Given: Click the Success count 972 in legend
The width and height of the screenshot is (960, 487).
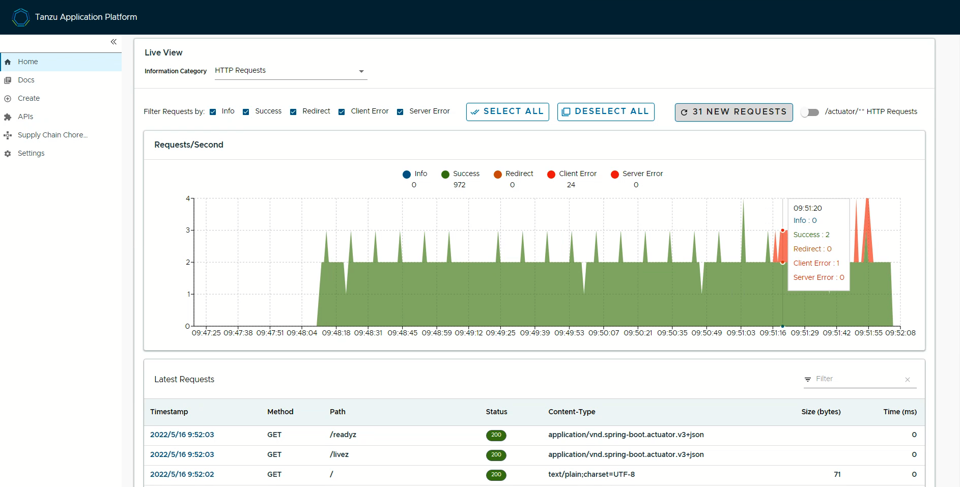Looking at the screenshot, I should click(x=460, y=185).
